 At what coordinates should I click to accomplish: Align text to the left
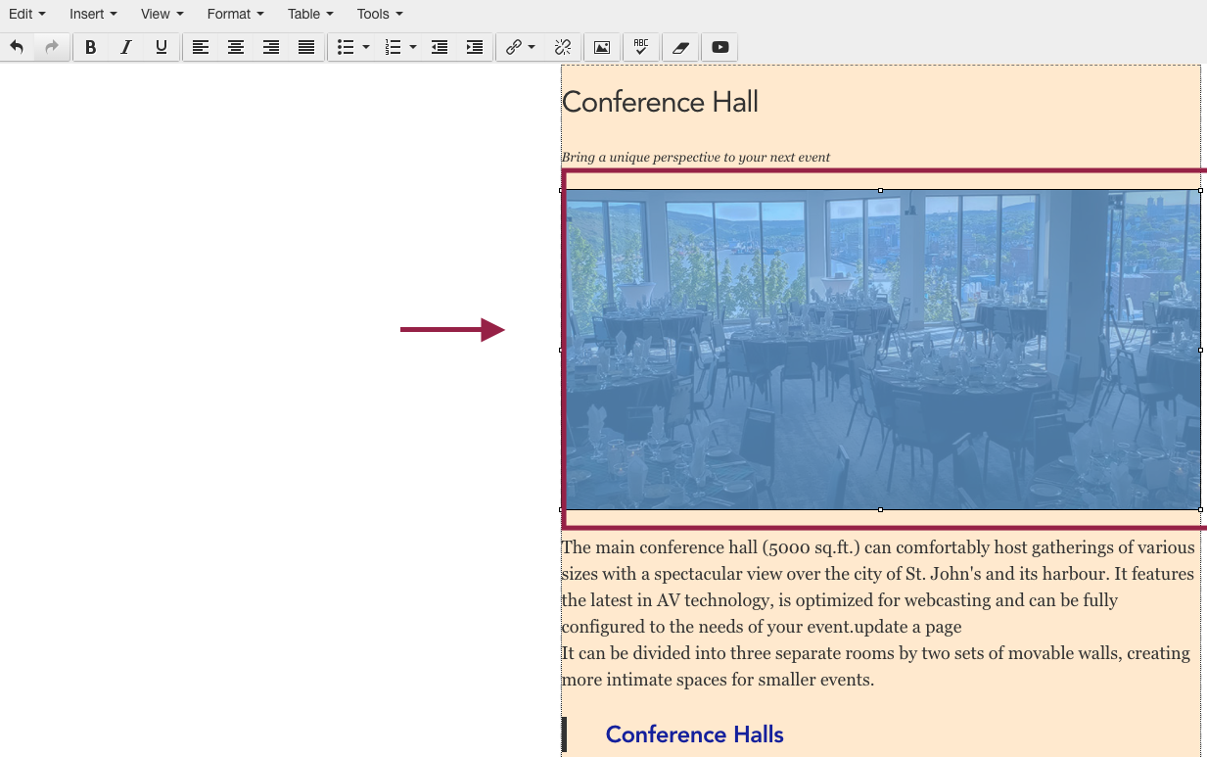coord(201,47)
